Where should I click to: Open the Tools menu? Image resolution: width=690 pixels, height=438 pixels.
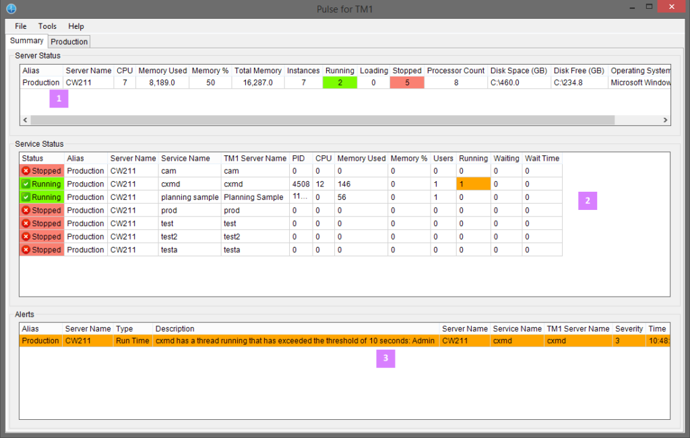coord(47,26)
